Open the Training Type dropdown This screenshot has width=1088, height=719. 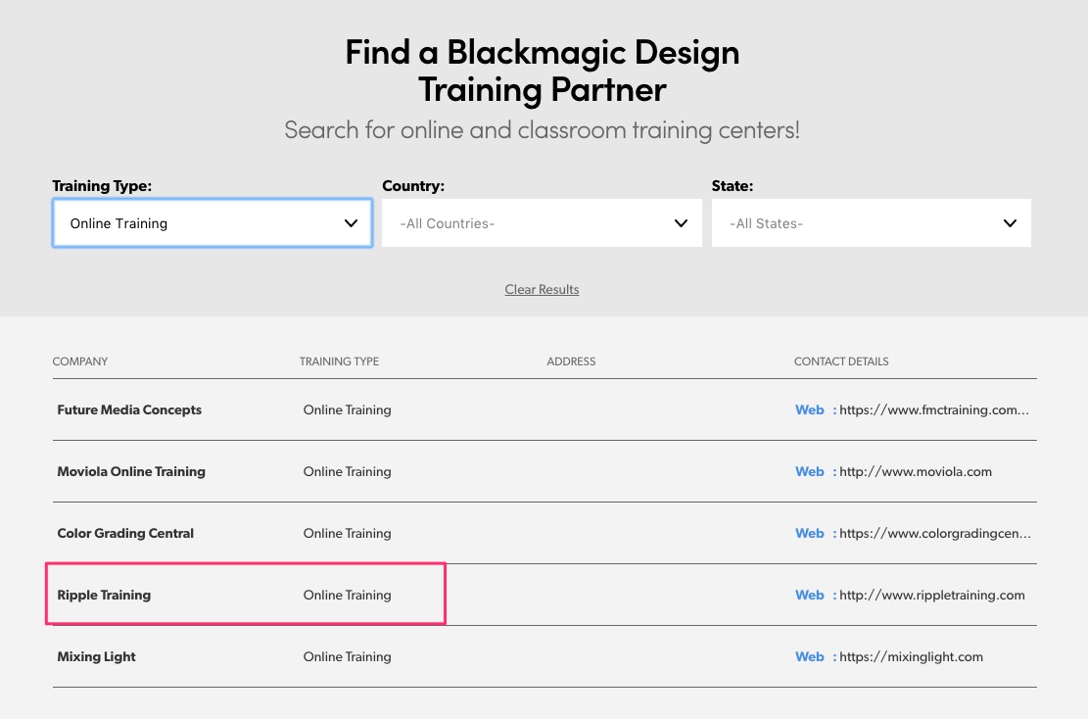tap(213, 222)
